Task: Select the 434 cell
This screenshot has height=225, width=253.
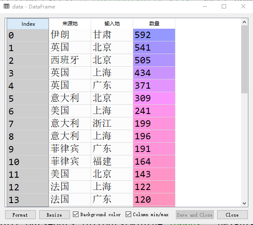Action: (x=154, y=73)
